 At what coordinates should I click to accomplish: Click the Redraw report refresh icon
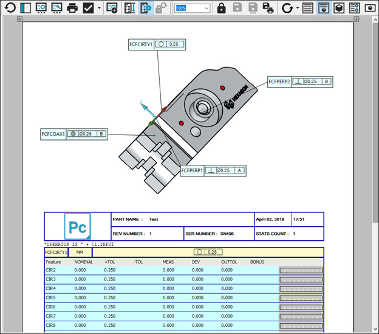click(9, 8)
